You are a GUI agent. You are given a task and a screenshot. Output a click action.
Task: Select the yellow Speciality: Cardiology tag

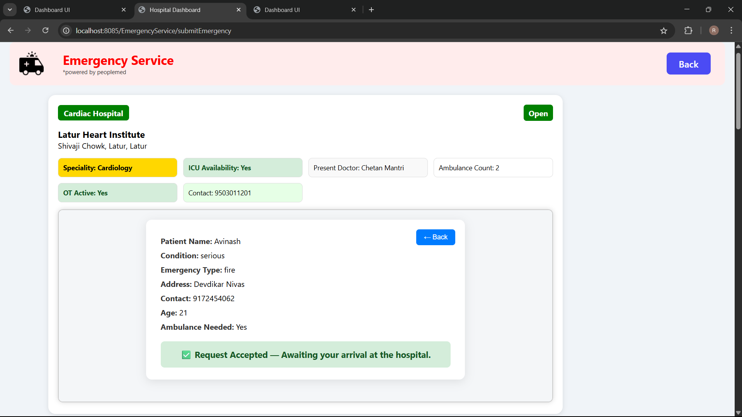pos(117,168)
